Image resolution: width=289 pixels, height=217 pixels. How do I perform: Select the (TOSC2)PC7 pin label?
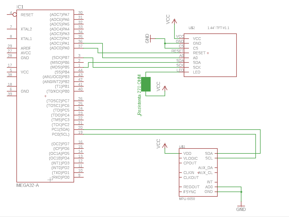coord(58,101)
